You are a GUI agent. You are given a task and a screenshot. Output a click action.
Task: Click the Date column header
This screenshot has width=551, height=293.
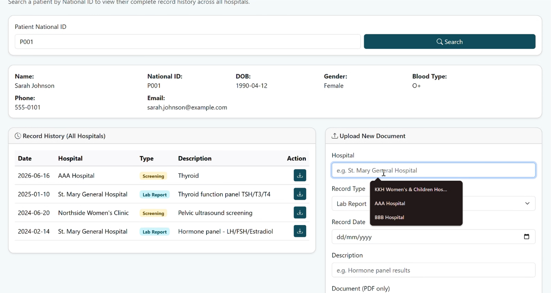pos(25,159)
